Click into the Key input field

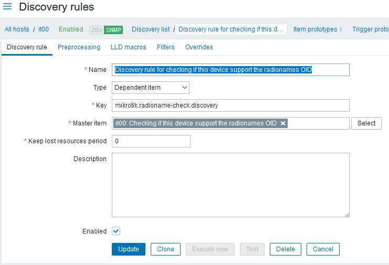click(x=230, y=105)
